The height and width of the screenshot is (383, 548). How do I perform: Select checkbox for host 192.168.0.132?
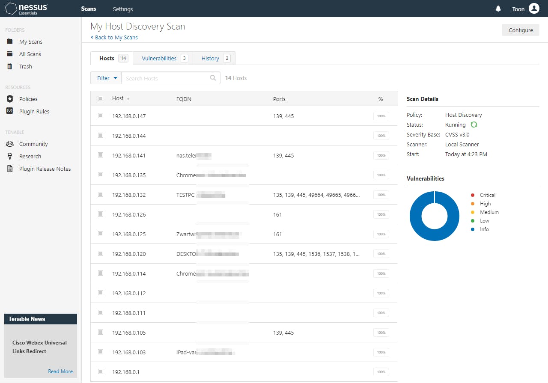pyautogui.click(x=101, y=194)
